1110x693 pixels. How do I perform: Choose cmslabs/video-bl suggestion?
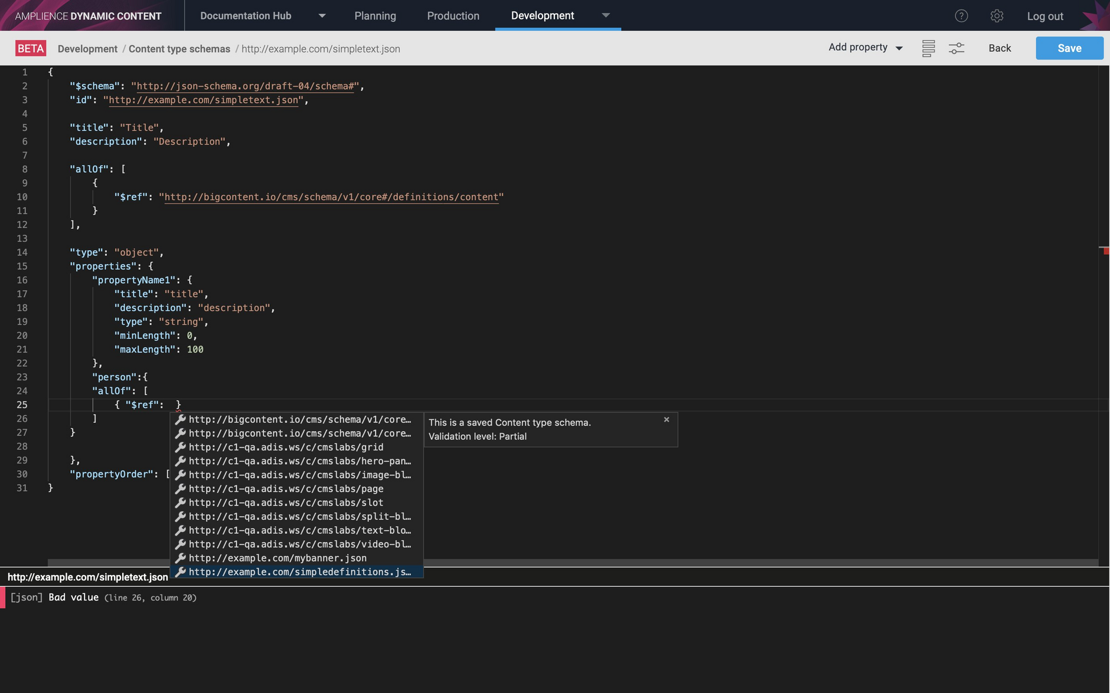click(x=296, y=544)
